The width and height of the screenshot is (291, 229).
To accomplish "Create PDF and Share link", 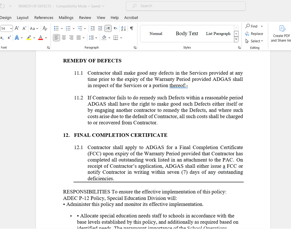I will click(281, 34).
